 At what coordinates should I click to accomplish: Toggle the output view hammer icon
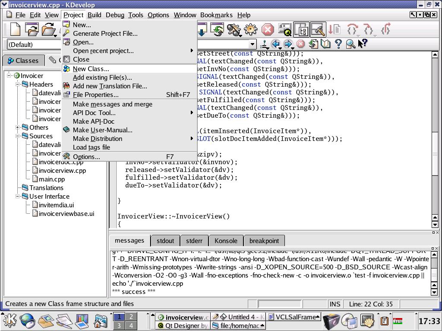click(x=318, y=30)
